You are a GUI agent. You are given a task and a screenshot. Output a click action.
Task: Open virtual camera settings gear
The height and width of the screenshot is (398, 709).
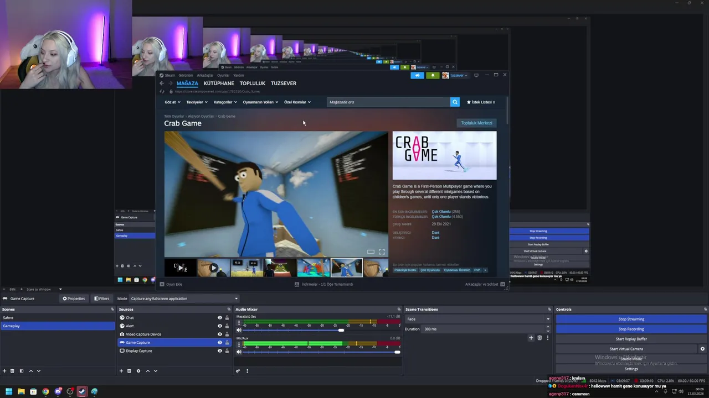coord(702,349)
